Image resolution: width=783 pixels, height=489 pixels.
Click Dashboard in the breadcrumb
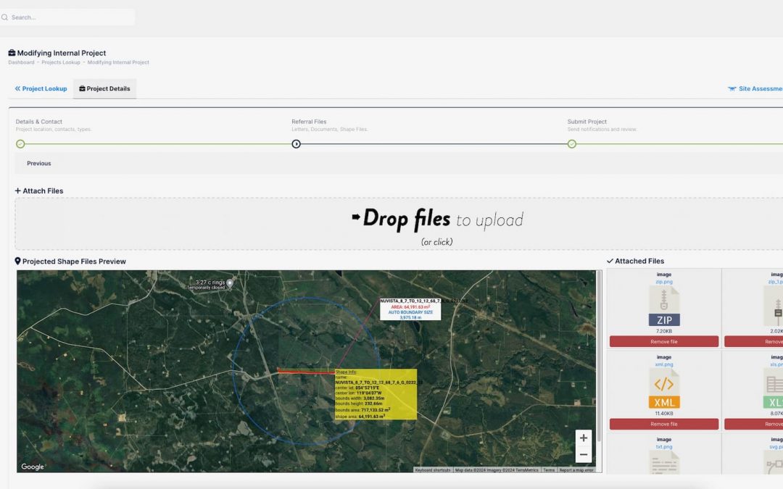point(21,63)
